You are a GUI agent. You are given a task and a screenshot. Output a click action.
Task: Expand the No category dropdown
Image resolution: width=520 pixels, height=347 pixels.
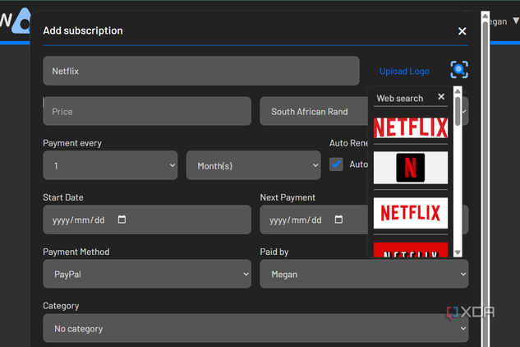255,328
